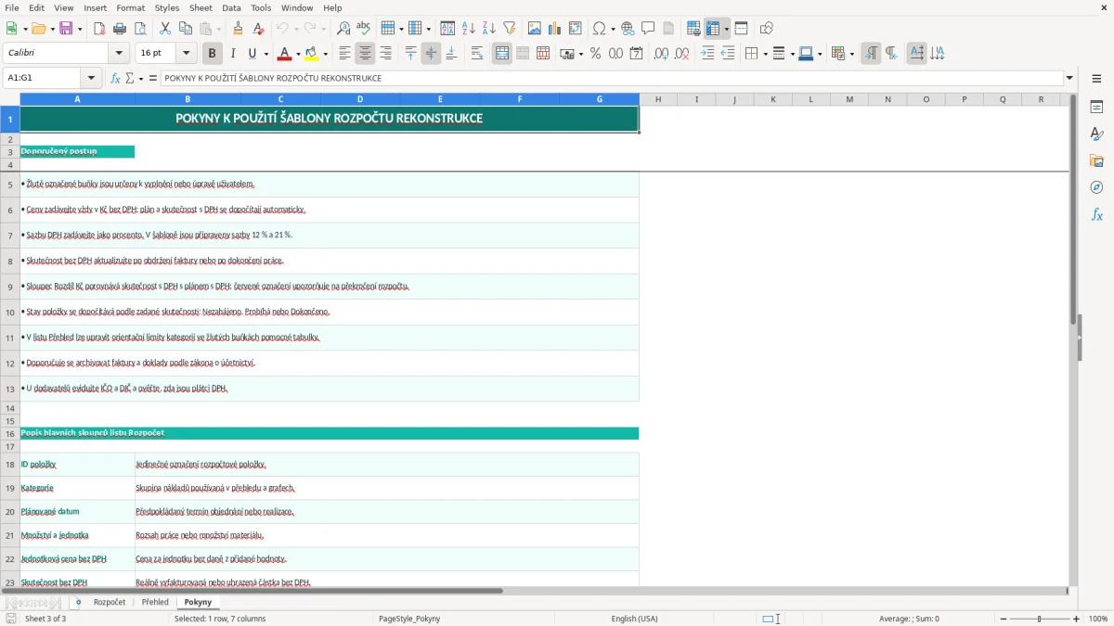Insert Pivot Table icon

pyautogui.click(x=576, y=29)
